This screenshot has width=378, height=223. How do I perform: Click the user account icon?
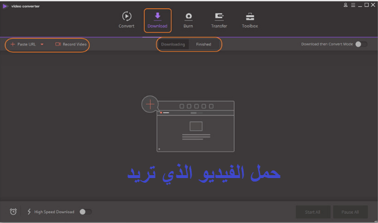(x=345, y=5)
